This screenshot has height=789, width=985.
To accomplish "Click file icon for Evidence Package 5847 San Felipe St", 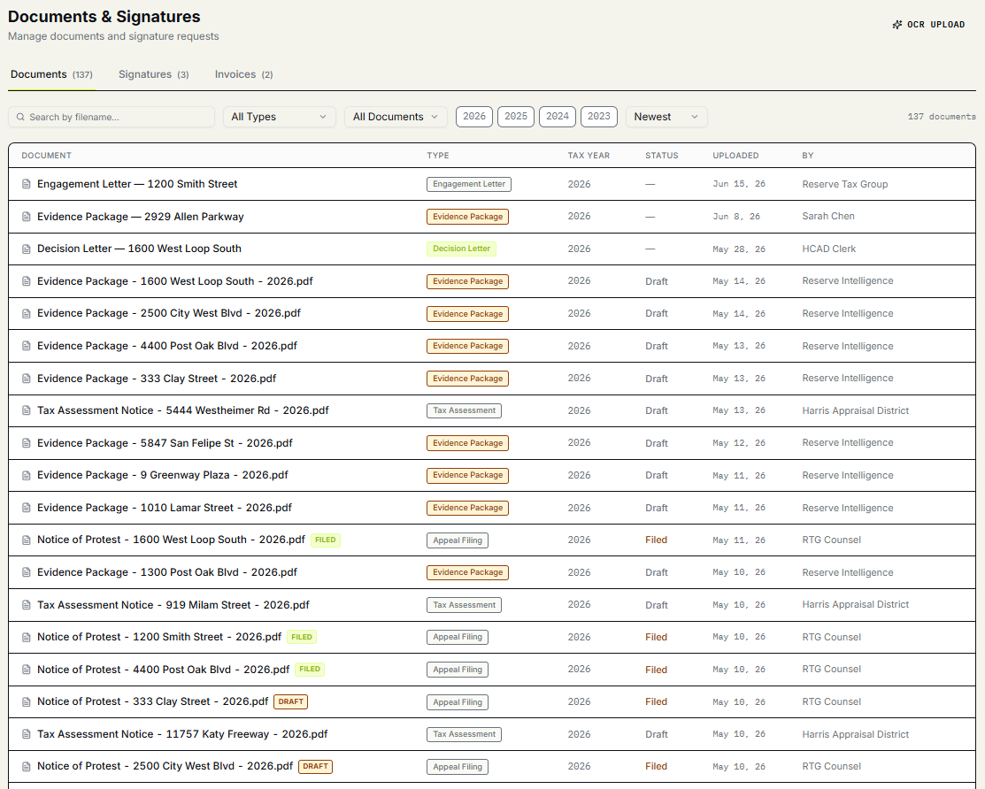I will coord(27,443).
